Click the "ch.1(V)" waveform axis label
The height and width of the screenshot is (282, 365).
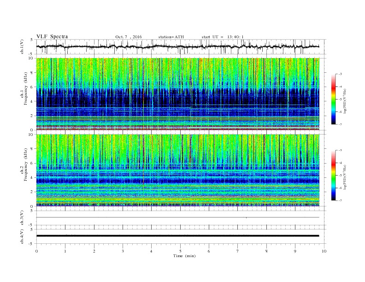(22, 47)
